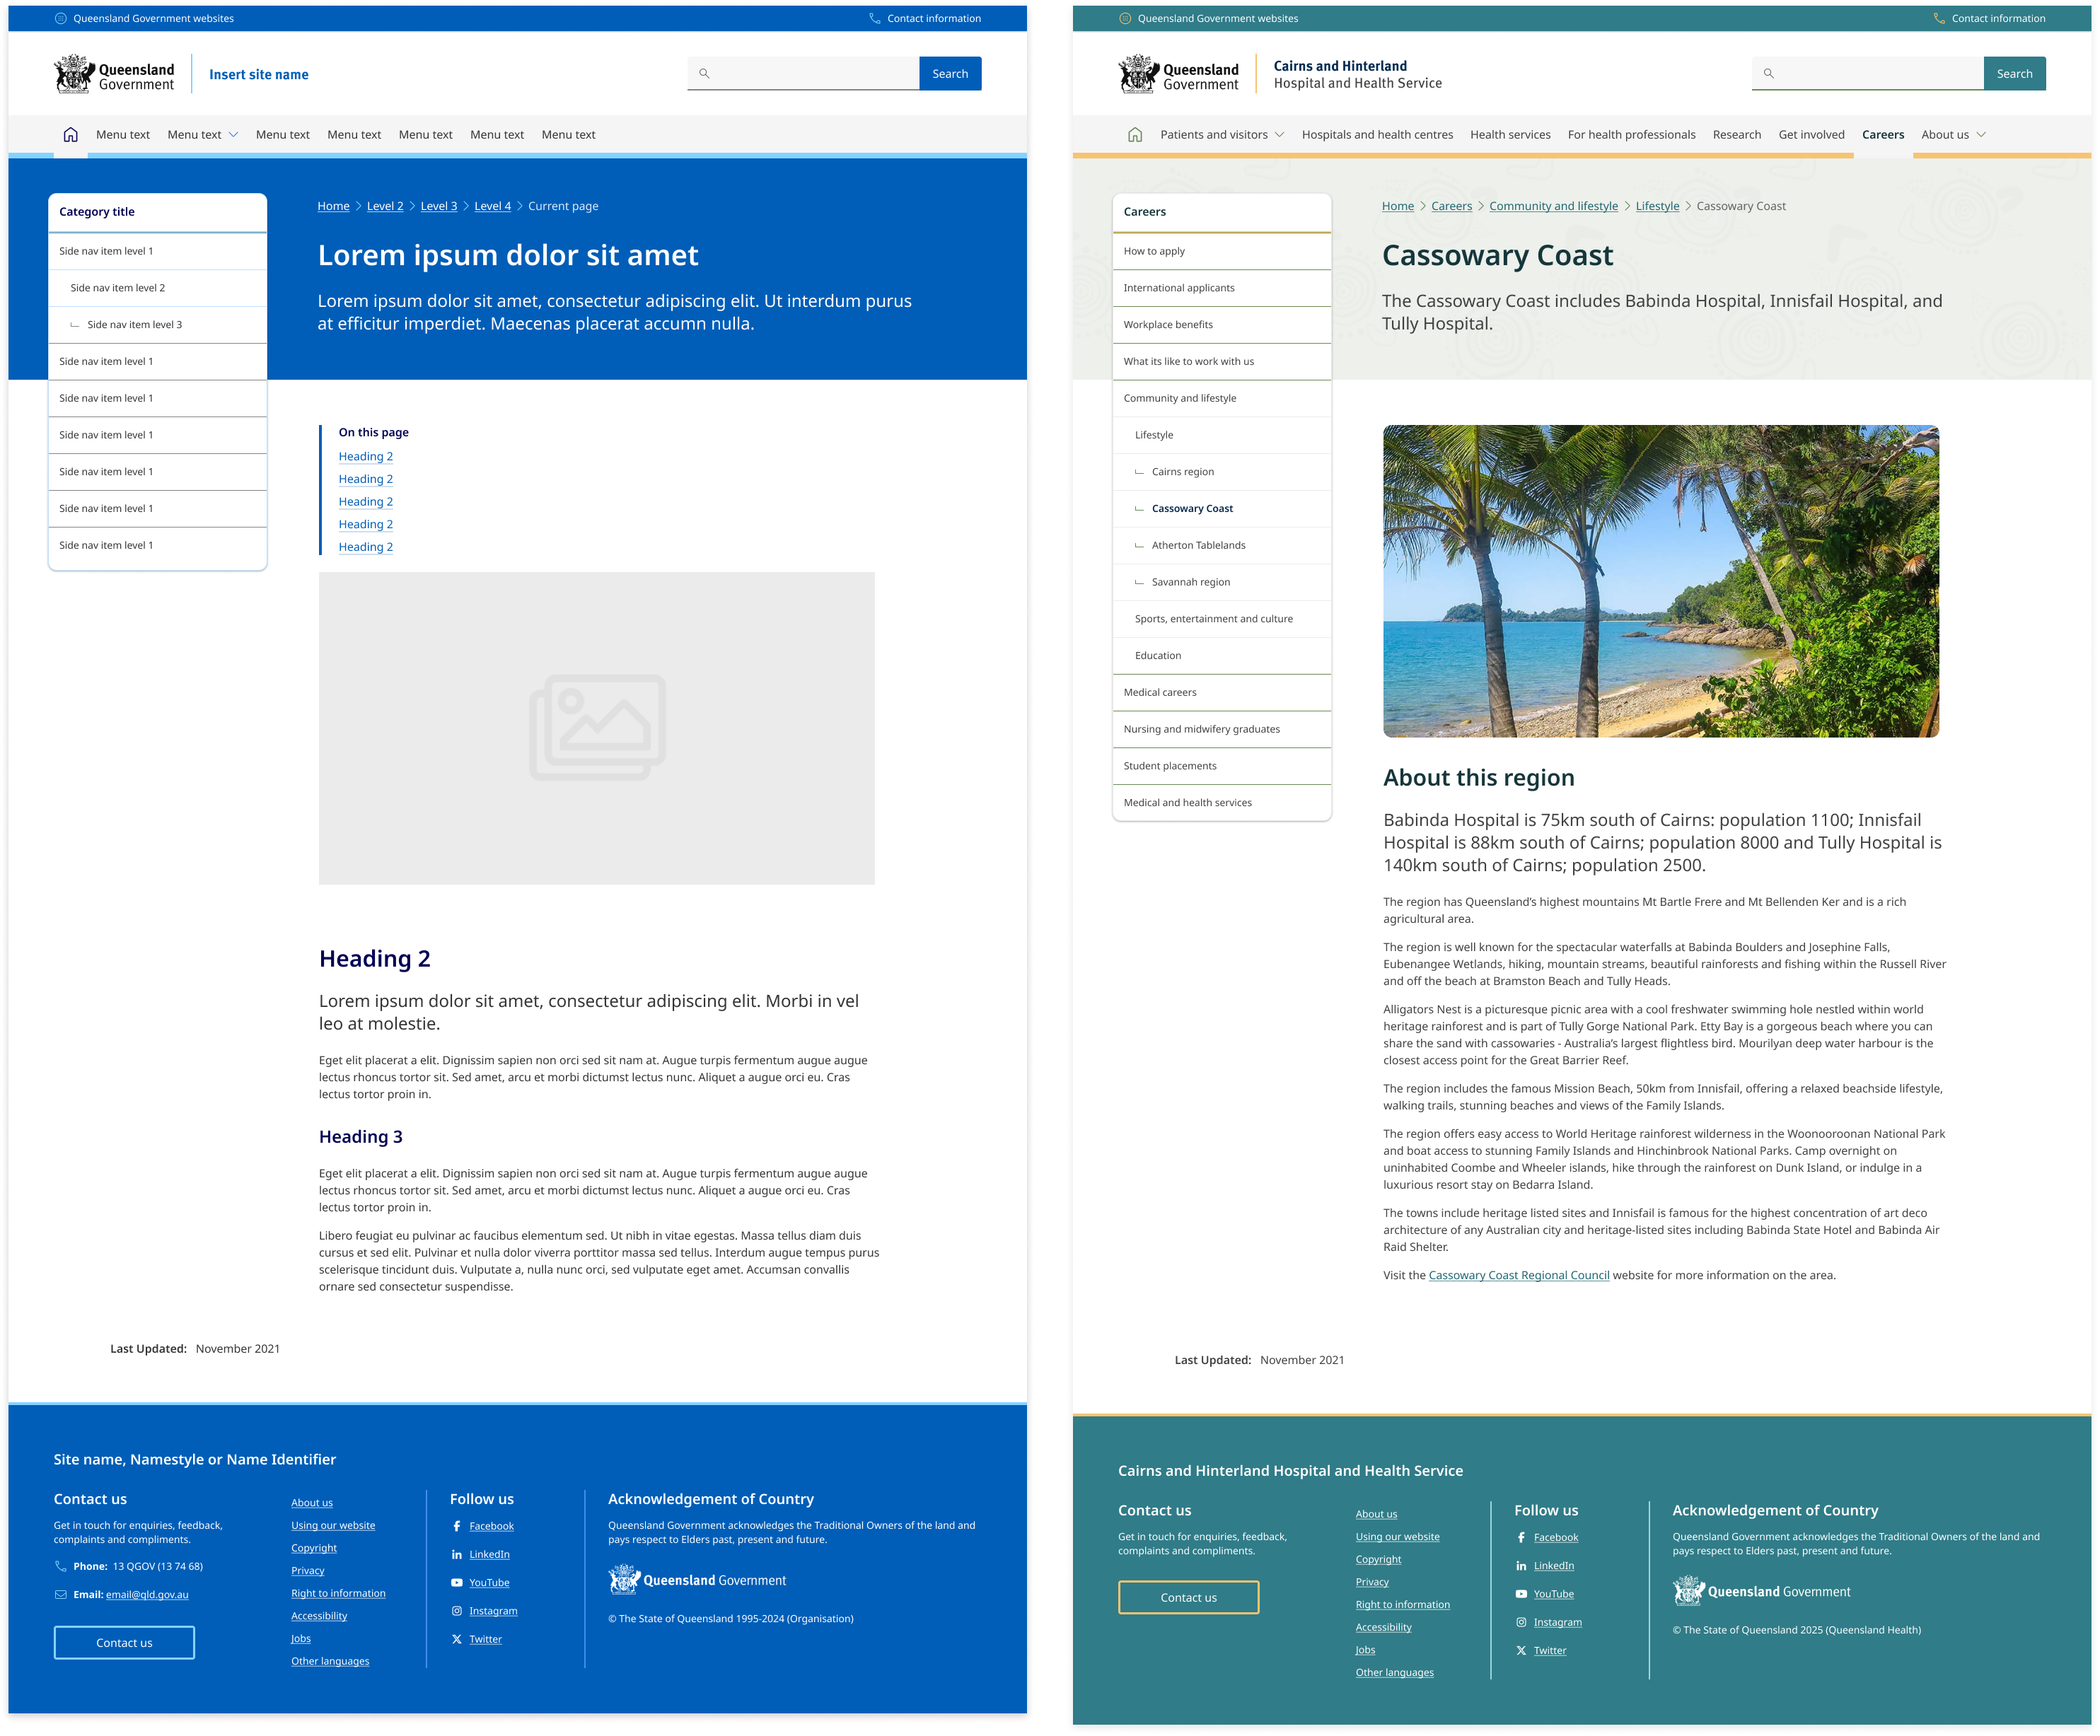Viewport: 2100px width, 1736px height.
Task: Click email@qld.gov.au link
Action: click(x=147, y=1595)
